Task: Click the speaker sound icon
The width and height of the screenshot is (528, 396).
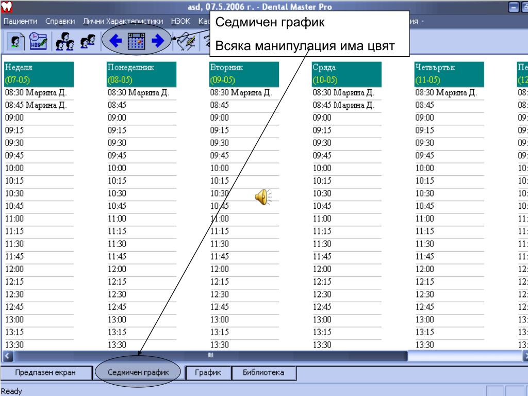Action: (263, 197)
